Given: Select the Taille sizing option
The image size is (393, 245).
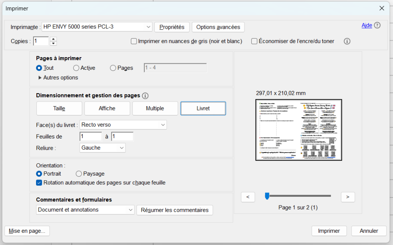Looking at the screenshot, I should click(59, 109).
